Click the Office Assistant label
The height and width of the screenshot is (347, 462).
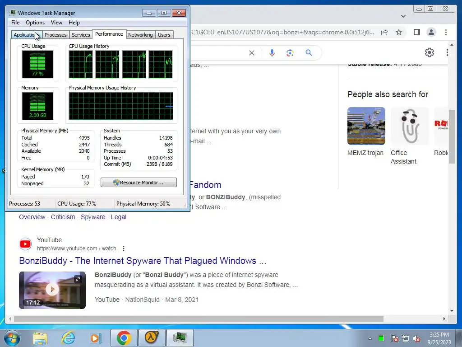point(403,157)
